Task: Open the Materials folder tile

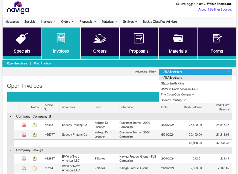Action: click(x=178, y=43)
